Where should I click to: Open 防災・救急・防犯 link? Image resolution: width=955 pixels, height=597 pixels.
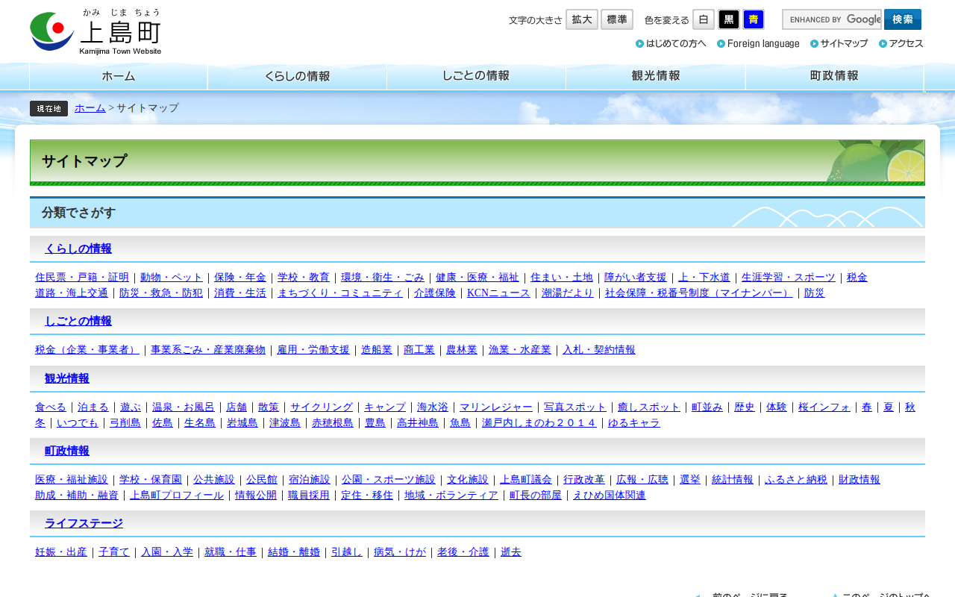pos(161,293)
